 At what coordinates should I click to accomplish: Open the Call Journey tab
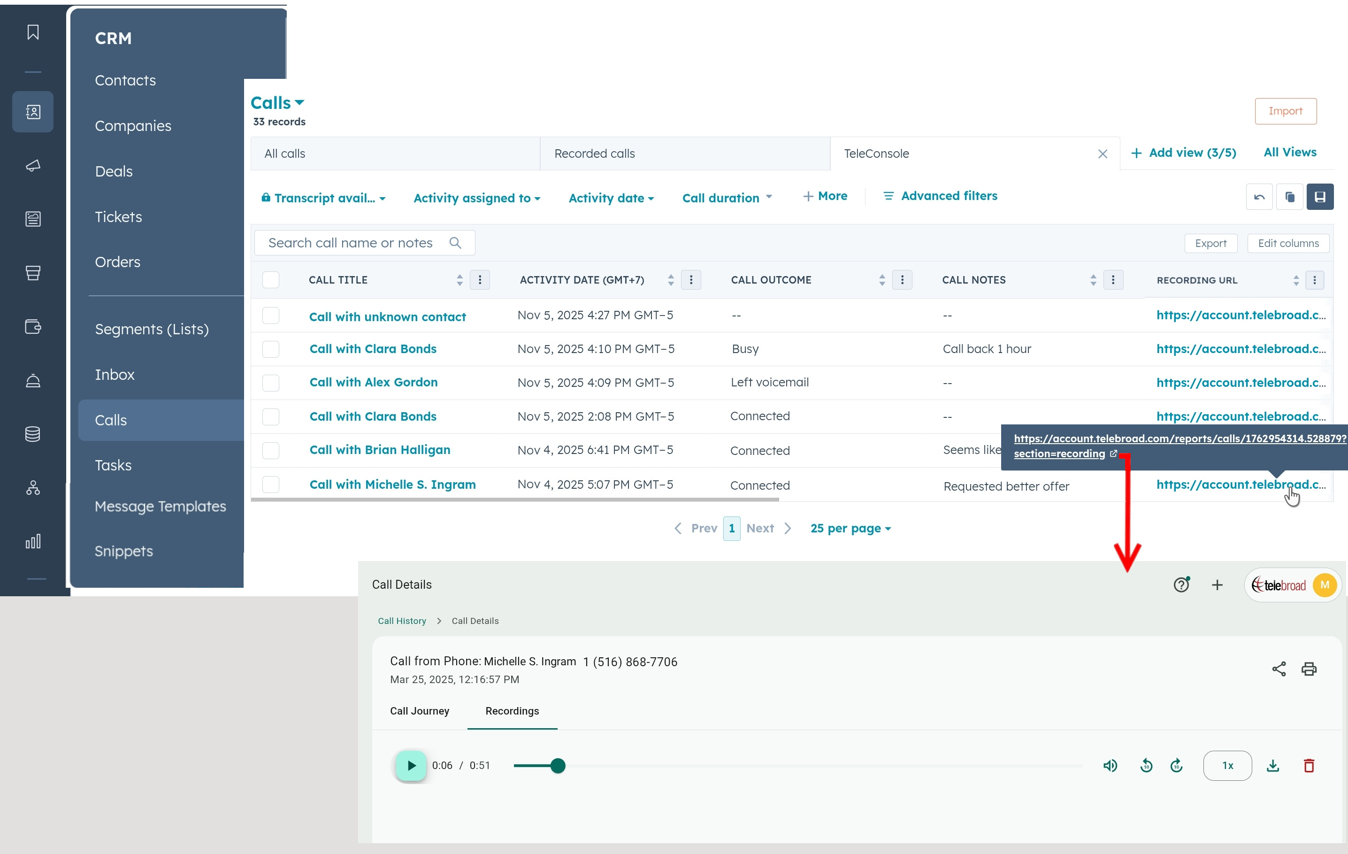pyautogui.click(x=419, y=711)
